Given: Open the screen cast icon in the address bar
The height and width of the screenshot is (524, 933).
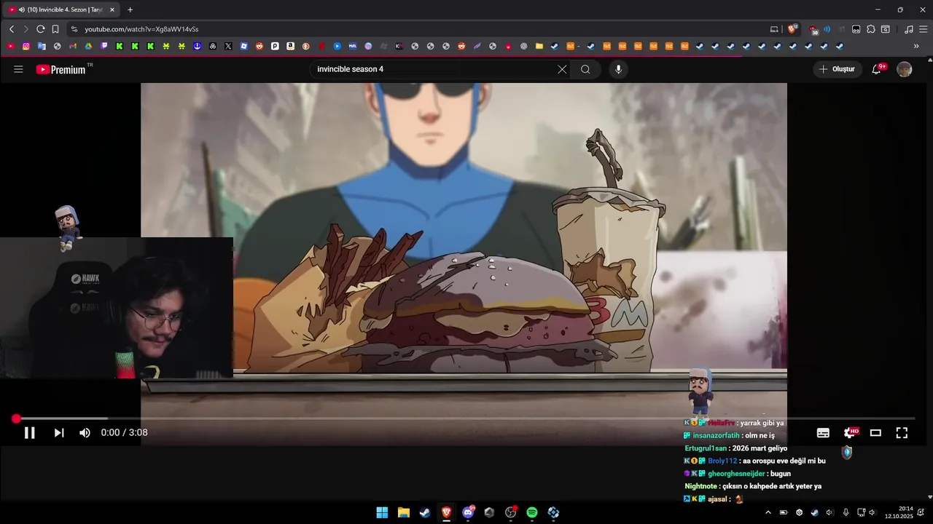Looking at the screenshot, I should (774, 29).
